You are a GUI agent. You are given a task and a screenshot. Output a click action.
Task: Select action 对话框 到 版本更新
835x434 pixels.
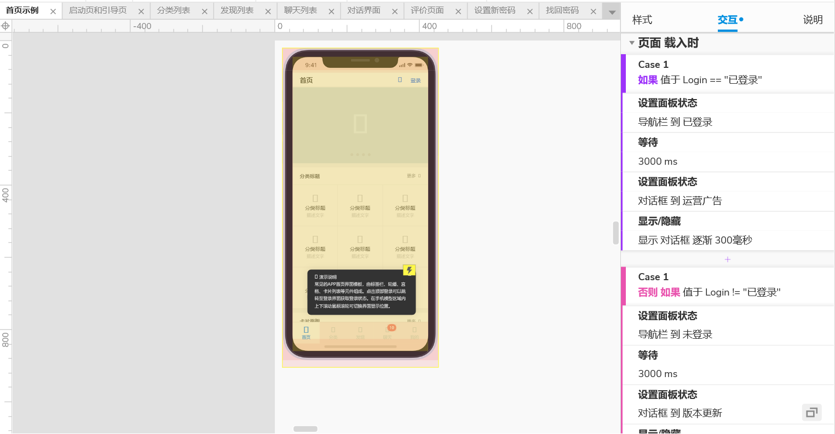coord(680,413)
